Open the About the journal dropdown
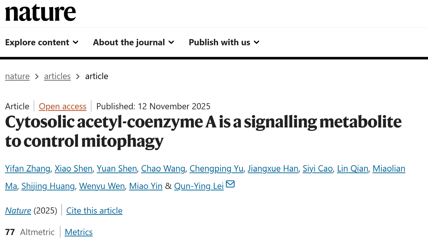Viewport: 428px width, 244px height. click(x=134, y=42)
